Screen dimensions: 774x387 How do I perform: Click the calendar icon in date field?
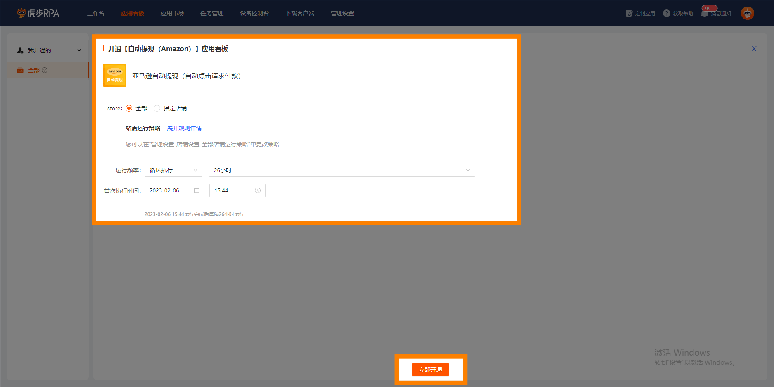click(197, 190)
